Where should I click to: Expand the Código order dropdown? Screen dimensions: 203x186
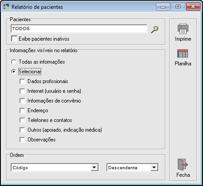pos(94,167)
